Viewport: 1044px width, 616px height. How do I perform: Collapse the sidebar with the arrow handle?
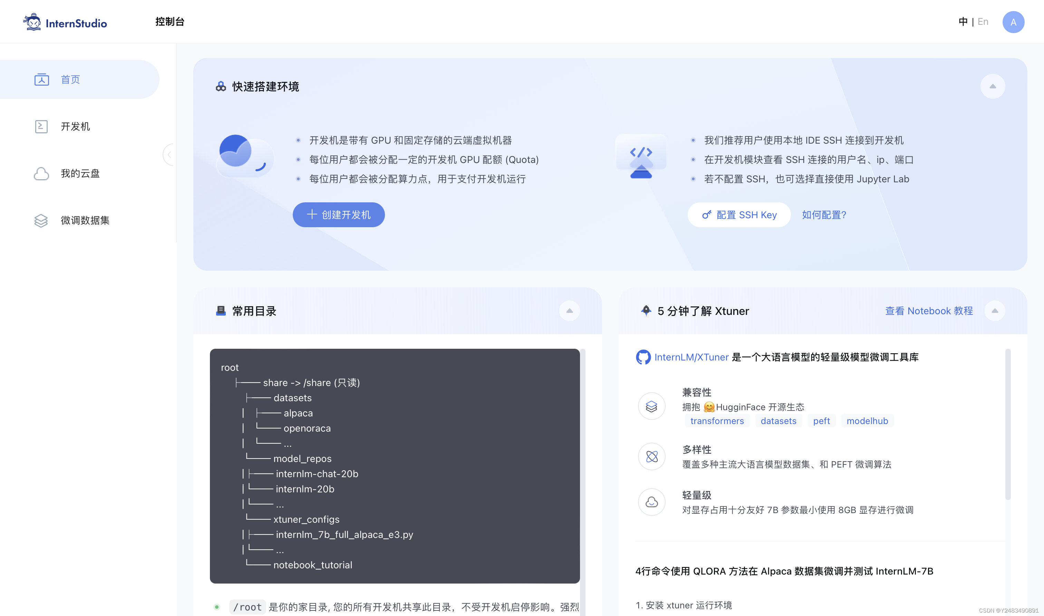169,154
